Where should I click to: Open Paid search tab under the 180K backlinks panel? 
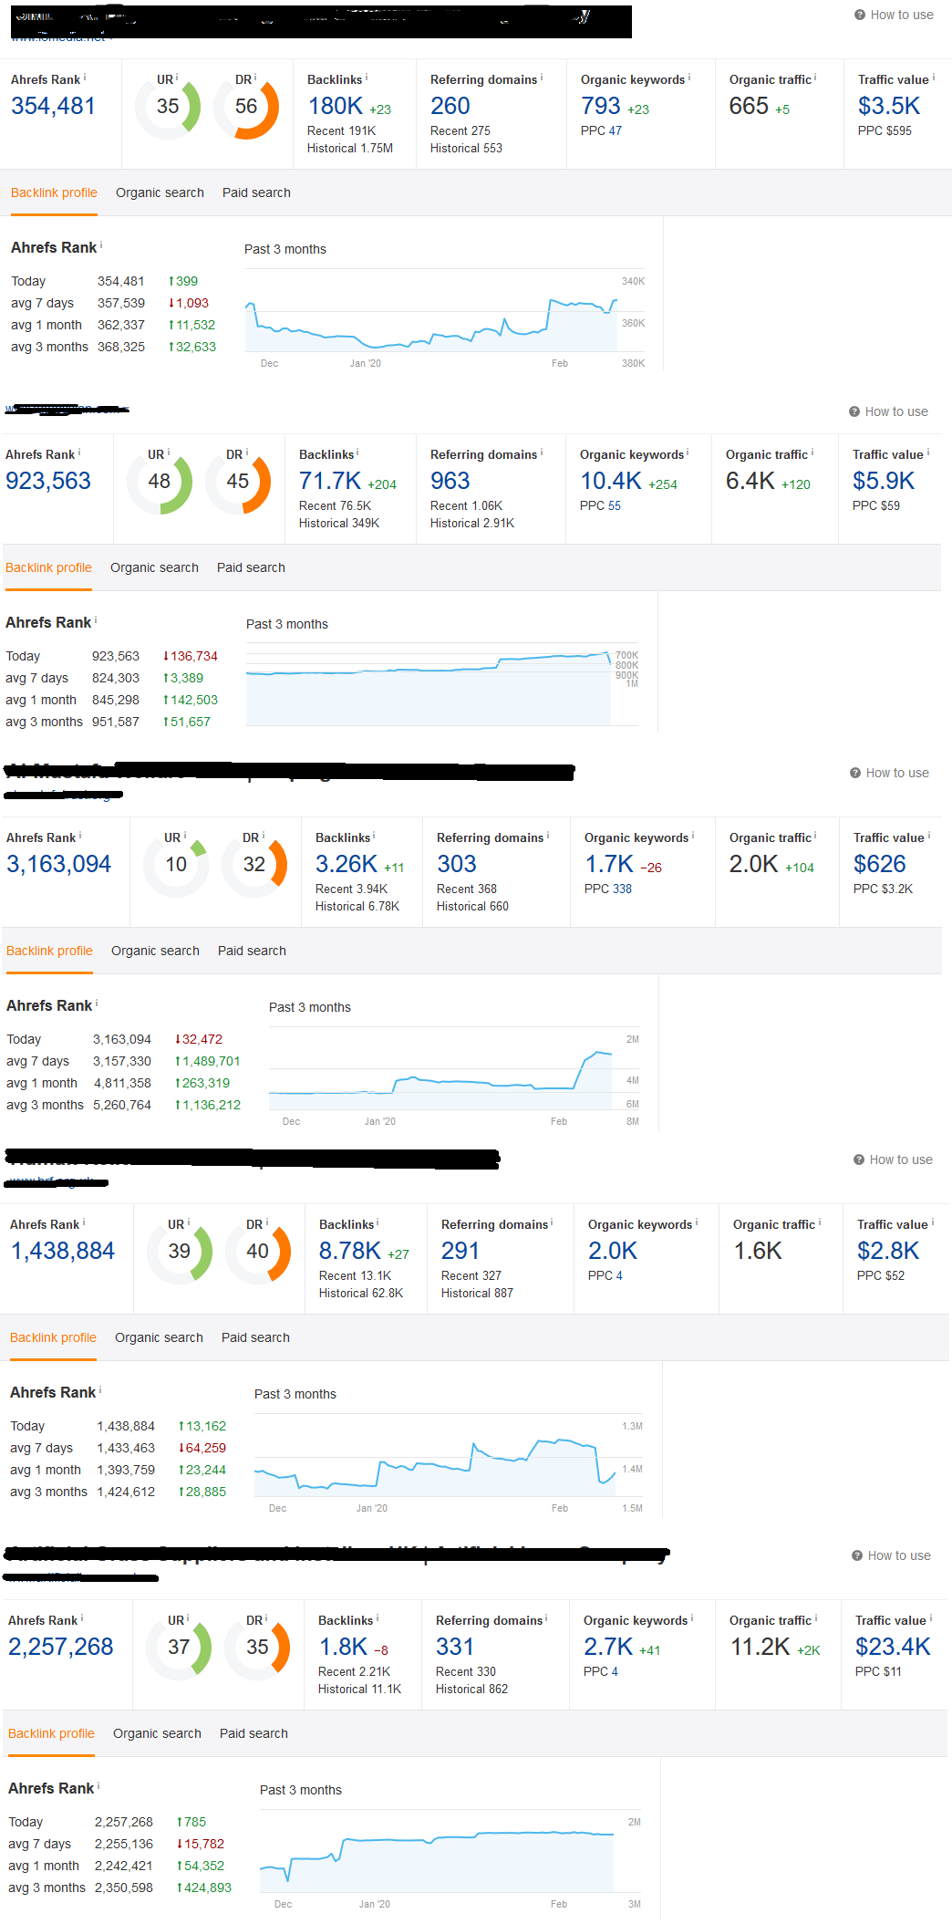pos(256,192)
